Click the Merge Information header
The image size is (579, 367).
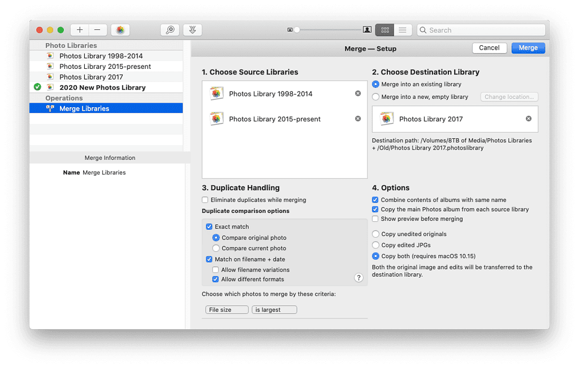(x=110, y=158)
